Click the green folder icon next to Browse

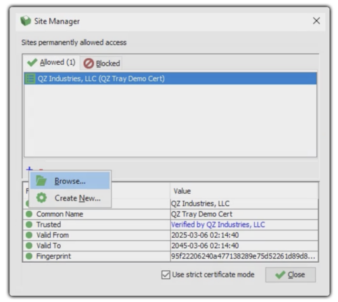coord(41,180)
